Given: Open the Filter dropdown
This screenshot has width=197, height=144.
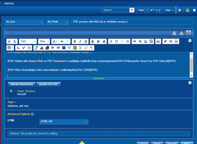Looking at the screenshot, I should tap(169, 10).
